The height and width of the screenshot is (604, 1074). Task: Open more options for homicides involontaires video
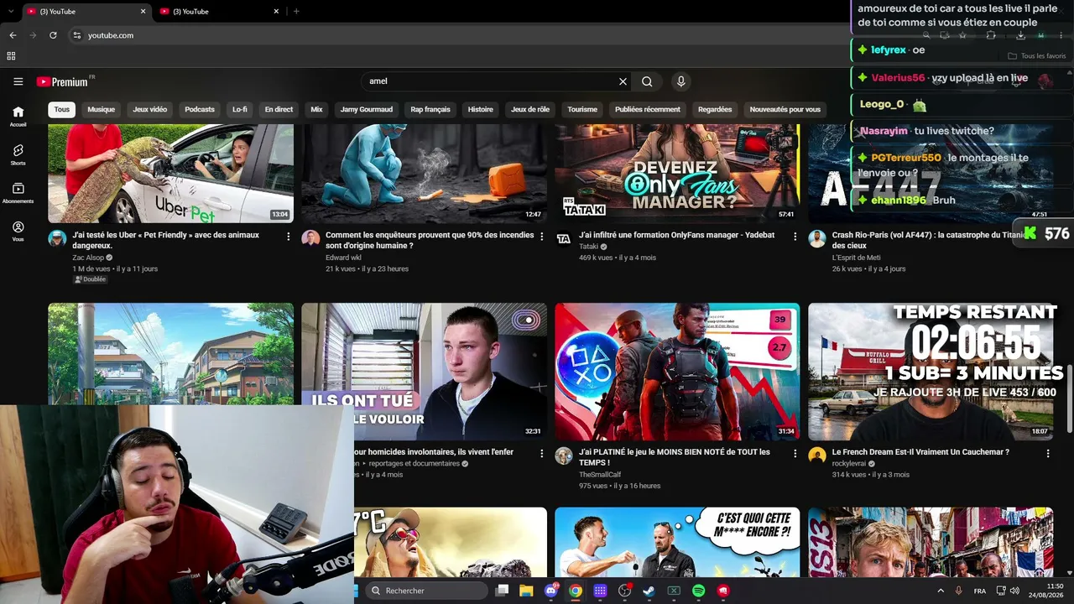542,453
